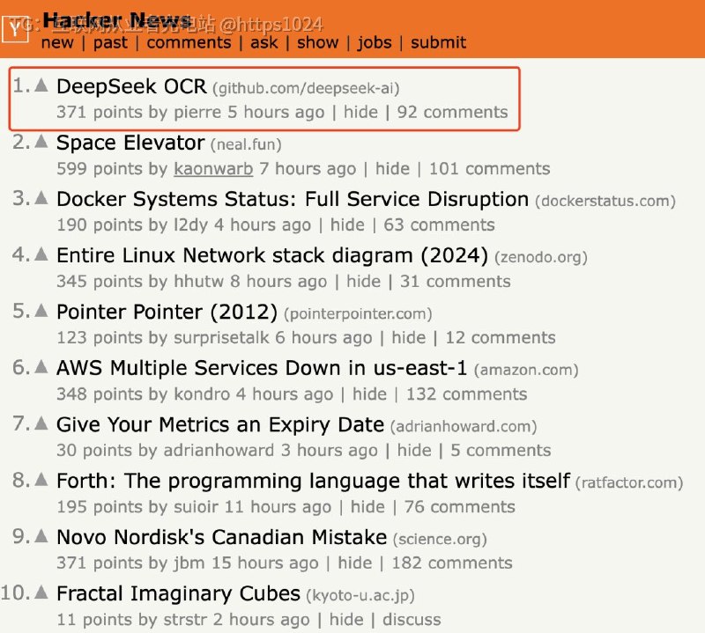The height and width of the screenshot is (633, 705).
Task: Open user hhutw's profile
Action: 199,282
